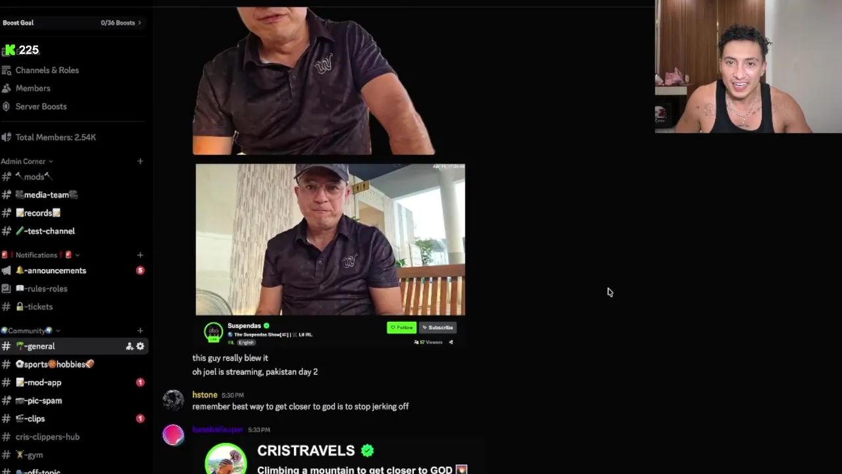The height and width of the screenshot is (474, 842).
Task: Add a channel to Notifications category
Action: 140,255
